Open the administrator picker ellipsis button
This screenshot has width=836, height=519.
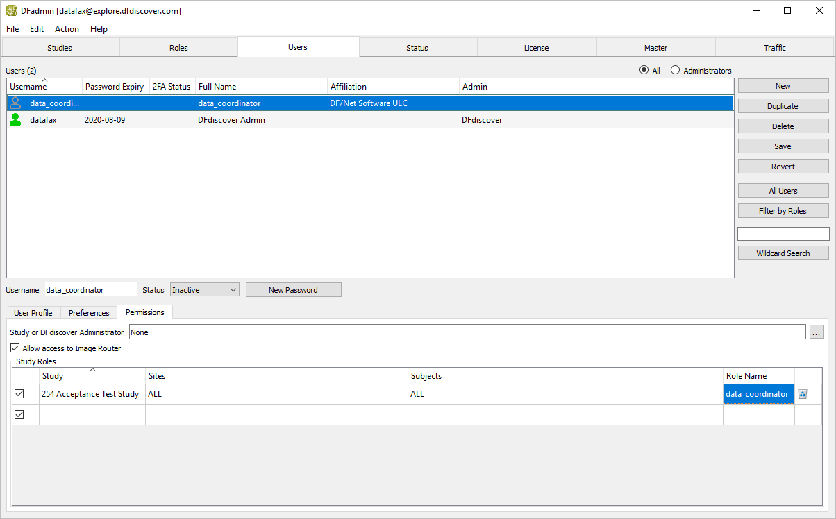coord(817,332)
